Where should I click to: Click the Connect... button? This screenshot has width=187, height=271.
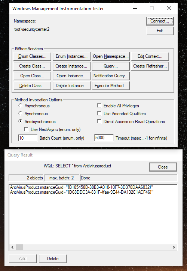point(160,21)
